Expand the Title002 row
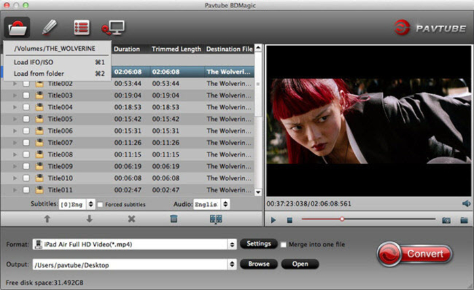 click(x=15, y=83)
